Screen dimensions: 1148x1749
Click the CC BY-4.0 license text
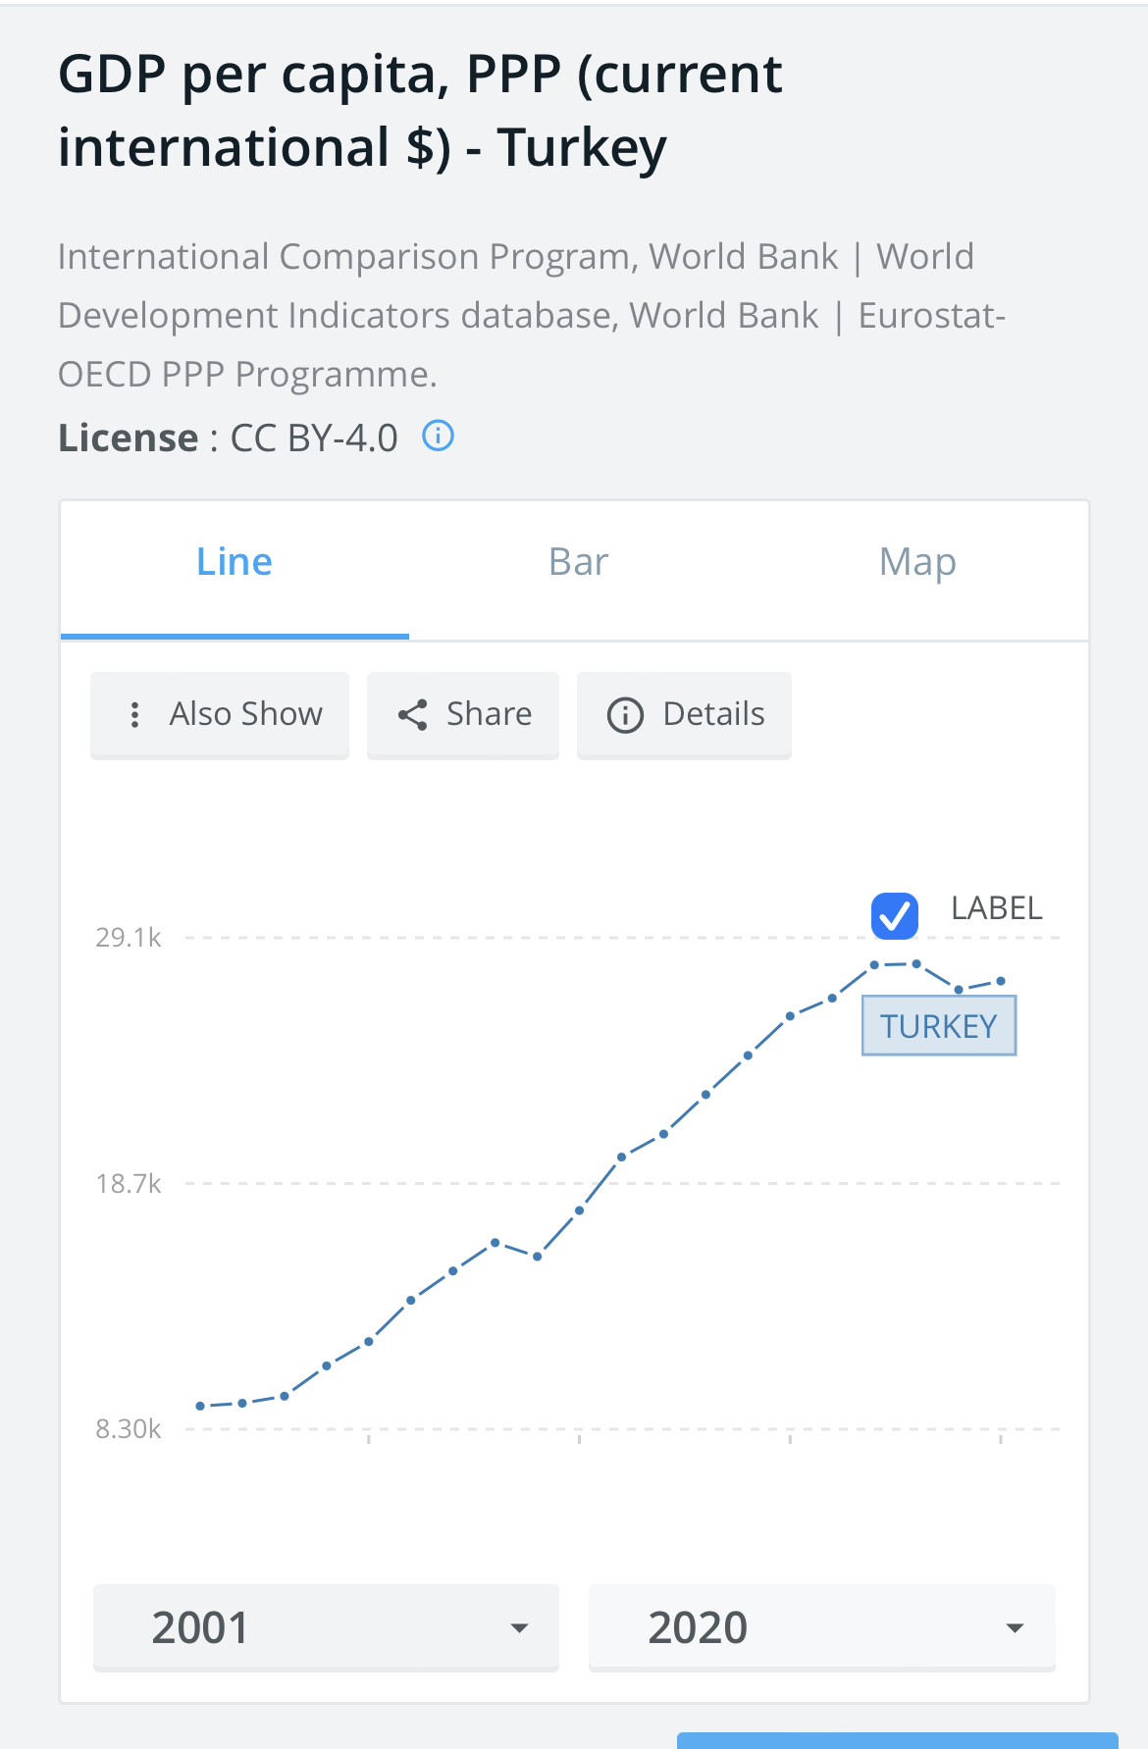pyautogui.click(x=314, y=437)
